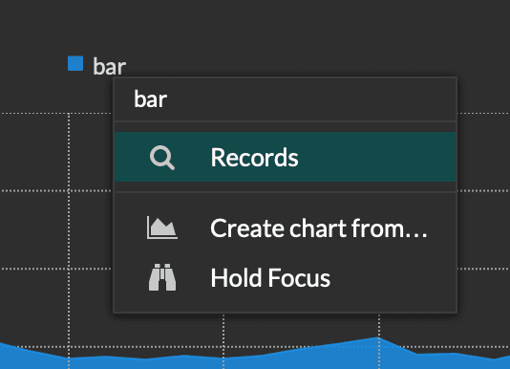Image resolution: width=510 pixels, height=369 pixels.
Task: Click the Create chart from… text
Action: coord(319,228)
